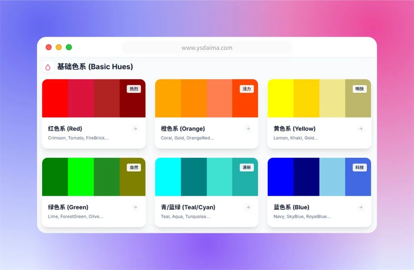Click the 科技 badge on the Blue card
Image resolution: width=414 pixels, height=270 pixels.
click(x=359, y=167)
